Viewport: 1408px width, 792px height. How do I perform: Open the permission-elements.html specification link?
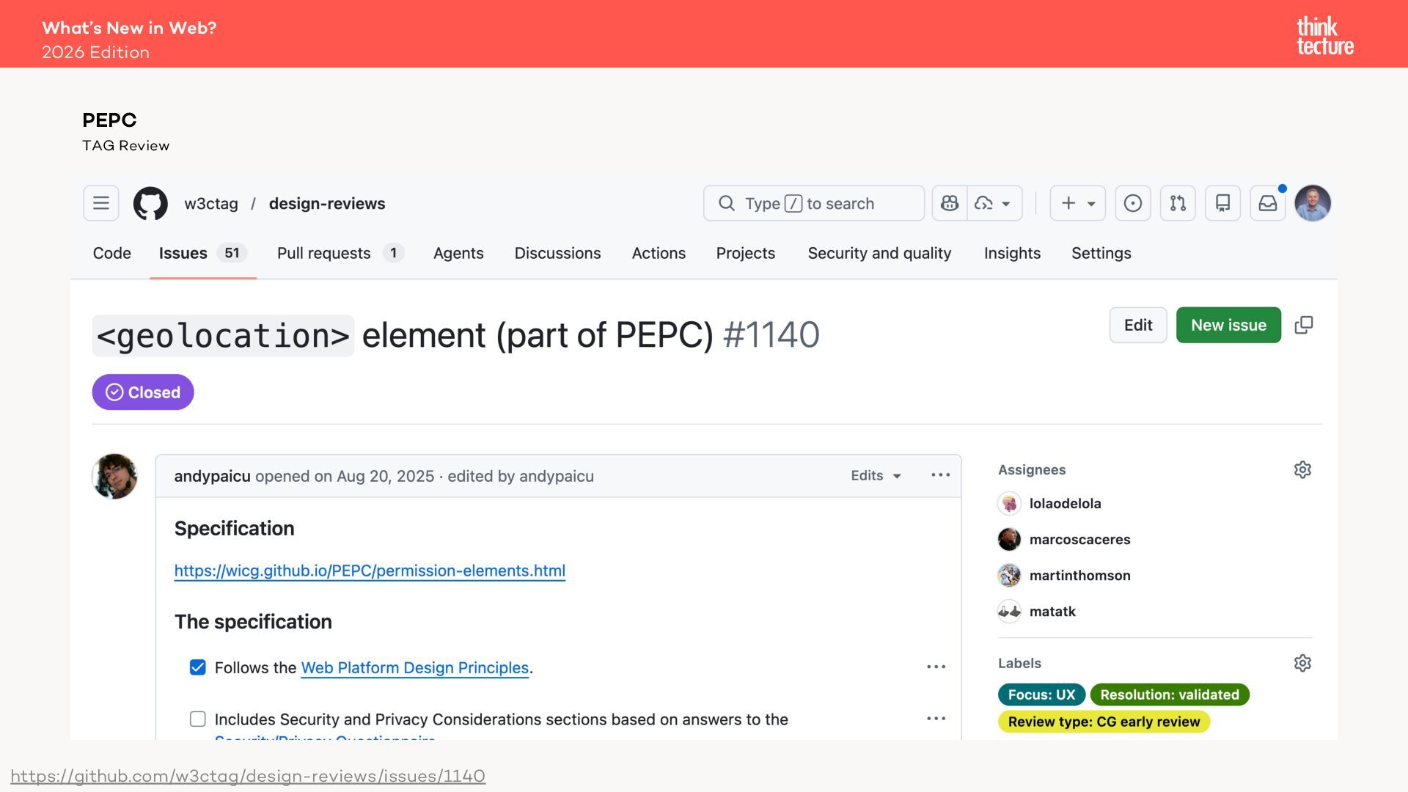click(x=370, y=571)
